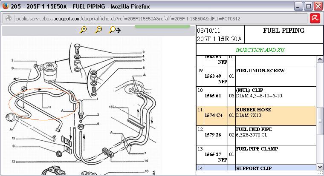Click callout number 9 in diagram

point(143,52)
